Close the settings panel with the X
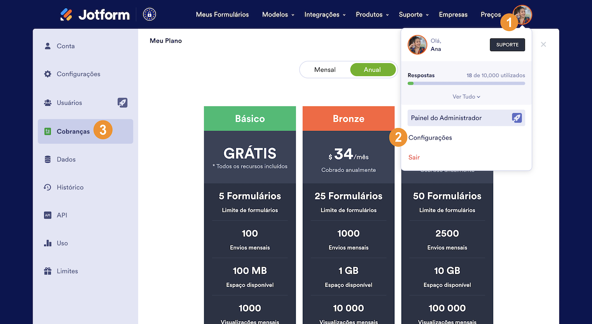The height and width of the screenshot is (324, 592). (544, 44)
